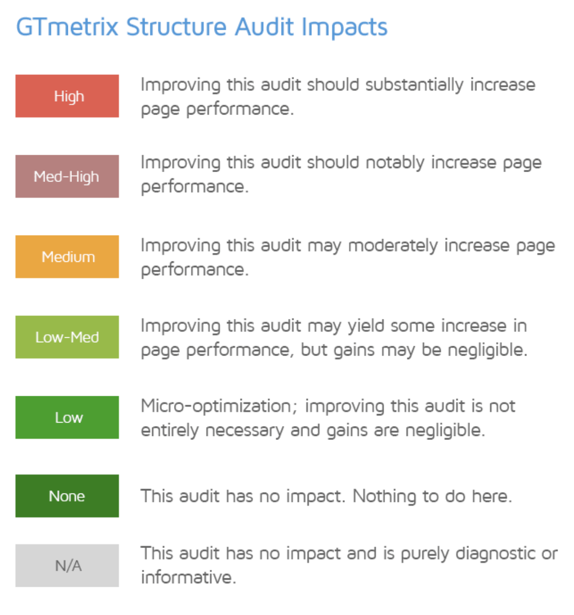Image resolution: width=574 pixels, height=615 pixels.
Task: Click the orange Medium impact badge
Action: click(67, 257)
